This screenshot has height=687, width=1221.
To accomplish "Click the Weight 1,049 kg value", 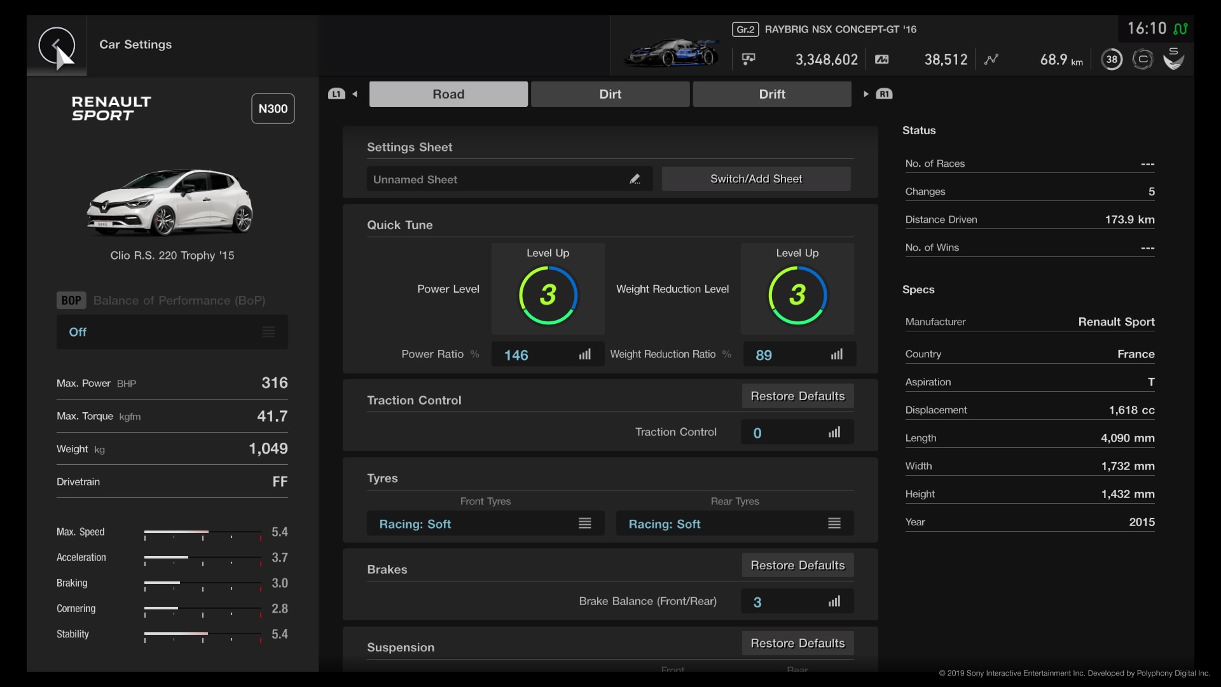I will coord(268,449).
